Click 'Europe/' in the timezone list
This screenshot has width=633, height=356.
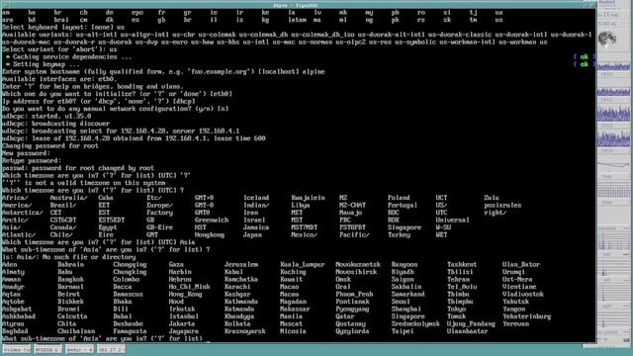coord(159,205)
